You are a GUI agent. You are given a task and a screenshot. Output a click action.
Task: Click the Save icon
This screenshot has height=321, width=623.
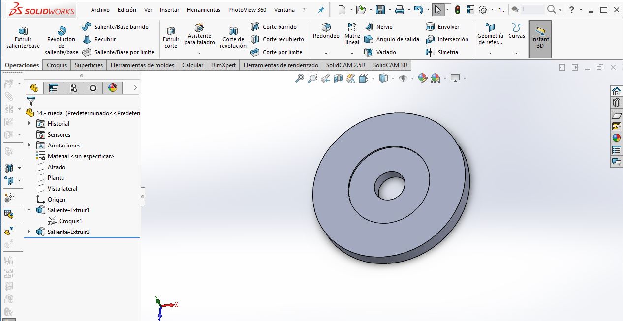pos(380,9)
